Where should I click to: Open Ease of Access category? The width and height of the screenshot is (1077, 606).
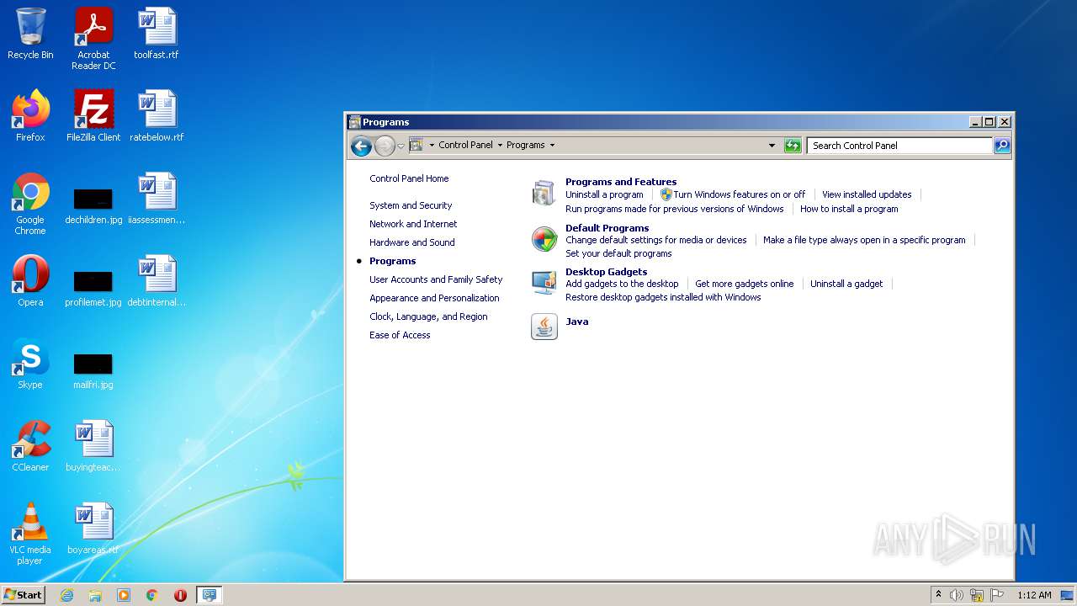[x=400, y=335]
